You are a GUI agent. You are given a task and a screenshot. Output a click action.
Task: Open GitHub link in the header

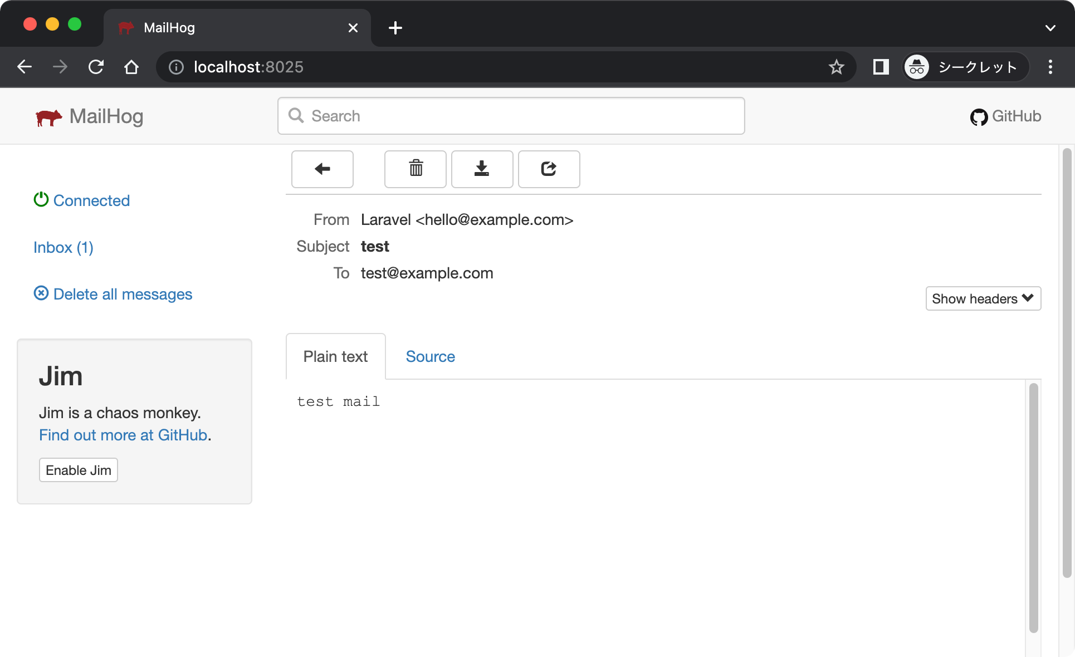[x=1005, y=116]
